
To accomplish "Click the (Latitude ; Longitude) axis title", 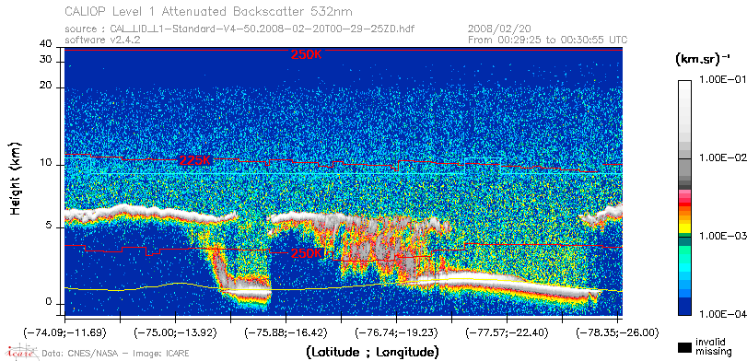I will click(372, 353).
